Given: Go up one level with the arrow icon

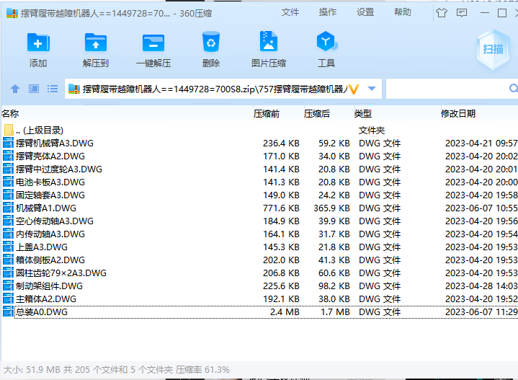Looking at the screenshot, I should [x=15, y=89].
